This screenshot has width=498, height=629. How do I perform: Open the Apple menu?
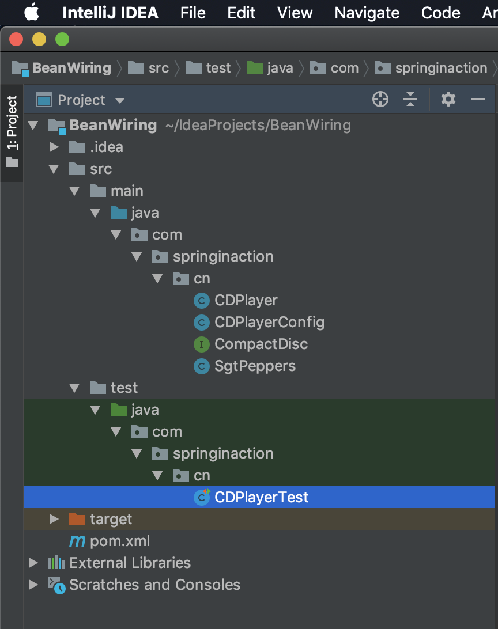point(32,12)
